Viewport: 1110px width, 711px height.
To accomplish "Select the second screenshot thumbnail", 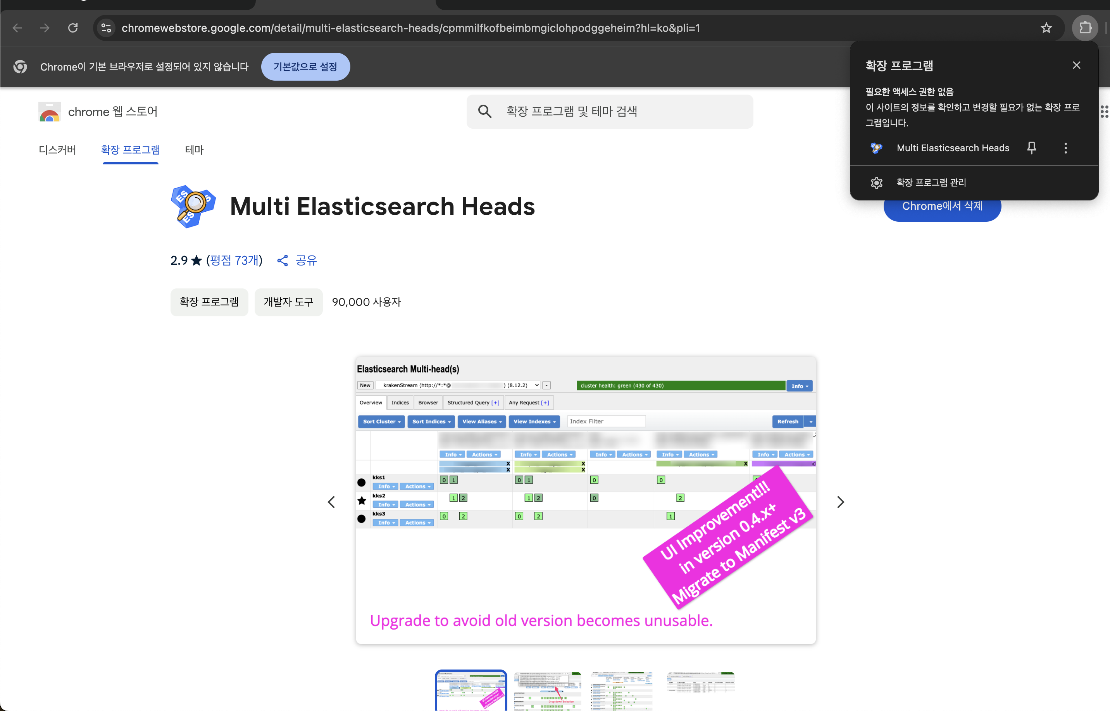I will point(547,691).
